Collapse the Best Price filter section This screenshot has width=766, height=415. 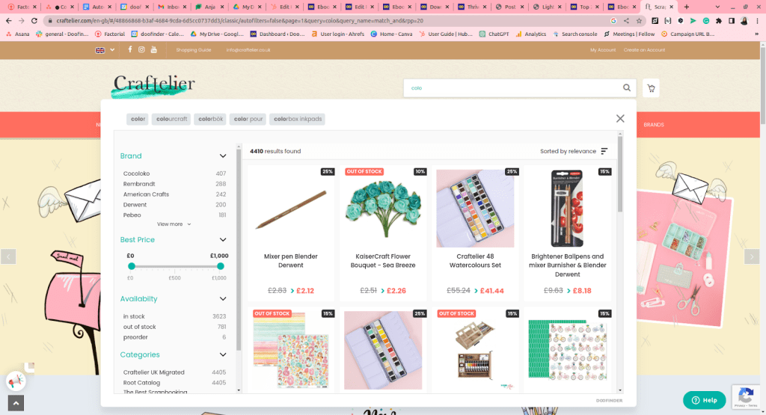click(223, 240)
